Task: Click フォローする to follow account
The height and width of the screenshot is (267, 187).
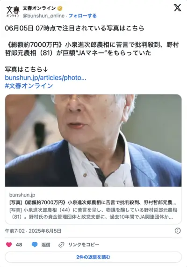Action: click(x=82, y=16)
